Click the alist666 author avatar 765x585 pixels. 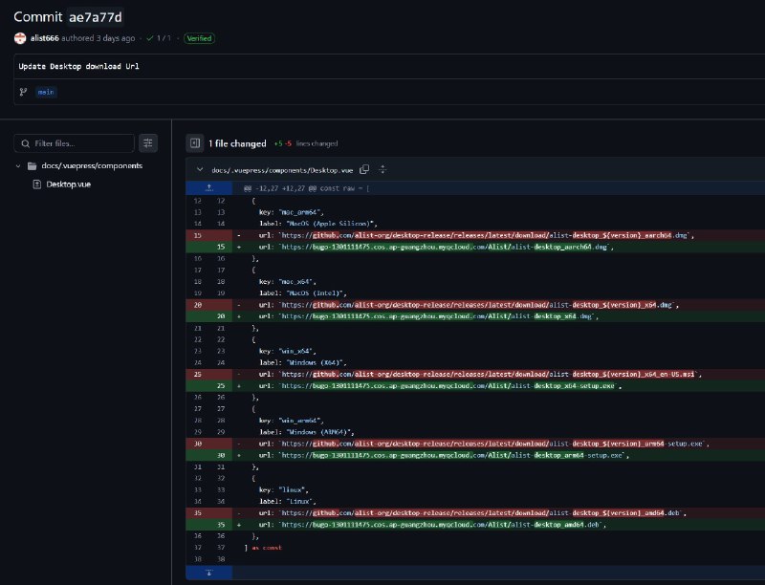click(x=21, y=38)
